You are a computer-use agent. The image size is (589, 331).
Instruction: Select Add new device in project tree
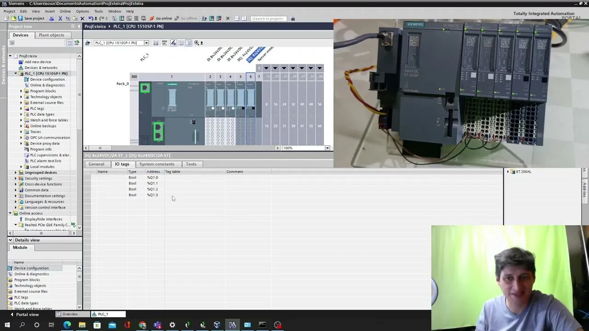point(38,62)
